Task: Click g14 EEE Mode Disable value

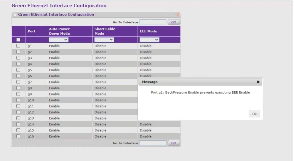Action: 146,124
